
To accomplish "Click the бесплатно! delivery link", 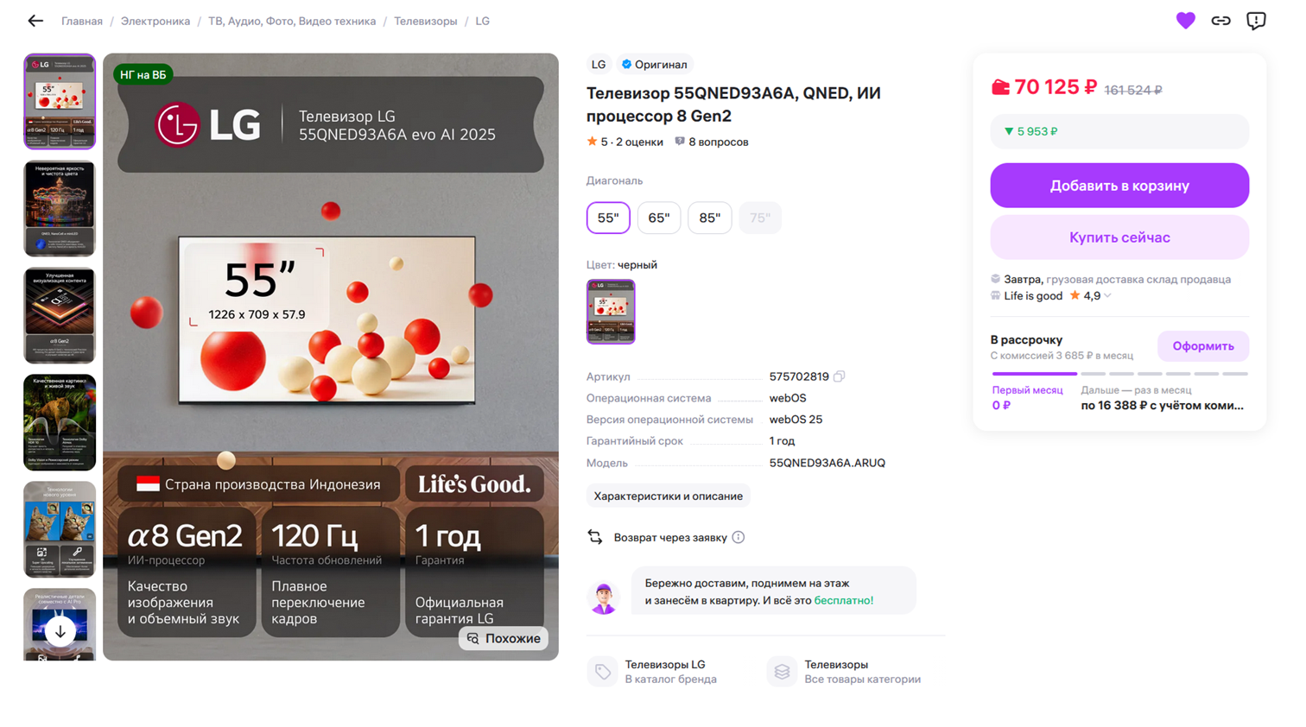I will click(x=844, y=600).
